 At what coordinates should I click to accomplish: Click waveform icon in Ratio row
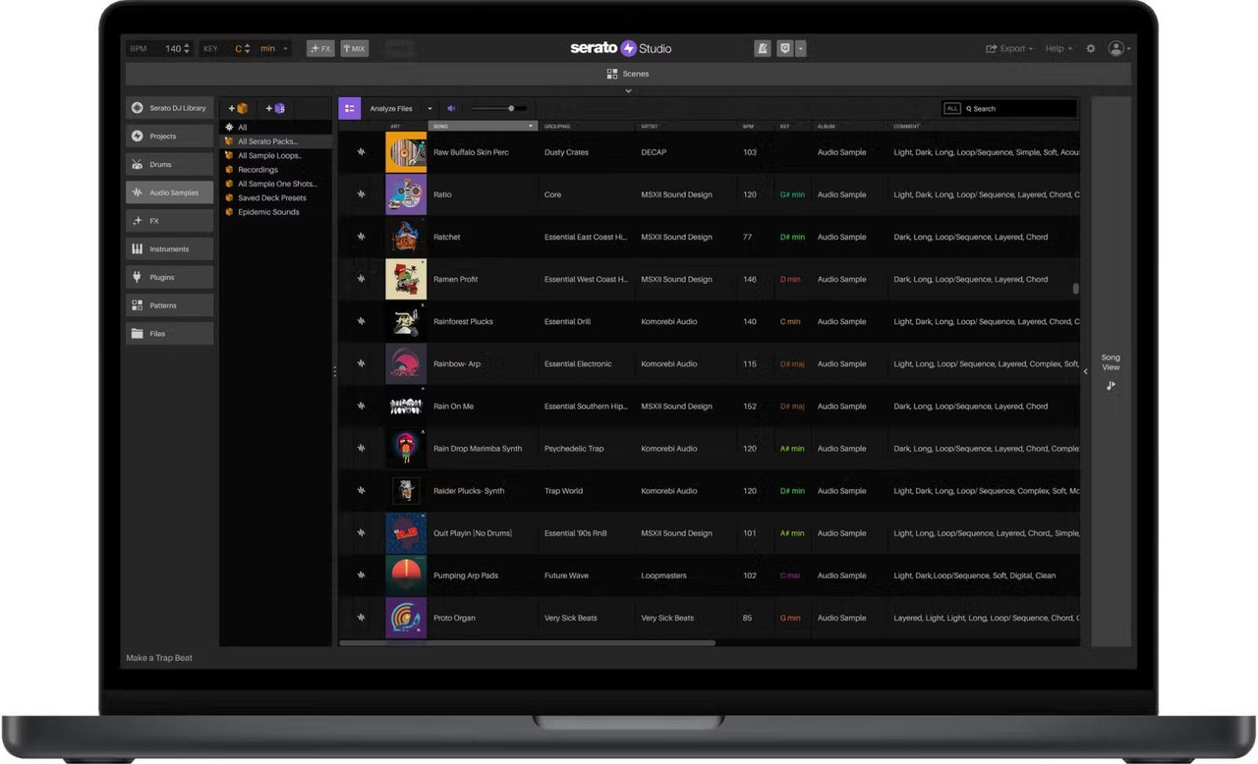[x=361, y=194]
